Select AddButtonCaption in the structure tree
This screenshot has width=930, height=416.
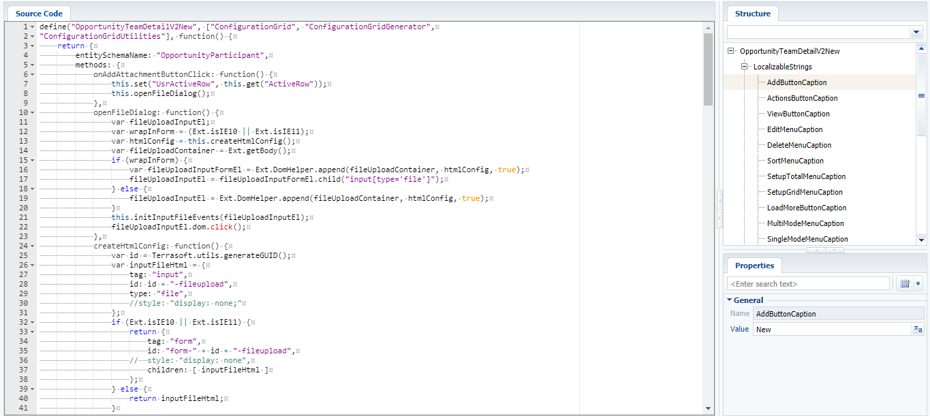[796, 82]
